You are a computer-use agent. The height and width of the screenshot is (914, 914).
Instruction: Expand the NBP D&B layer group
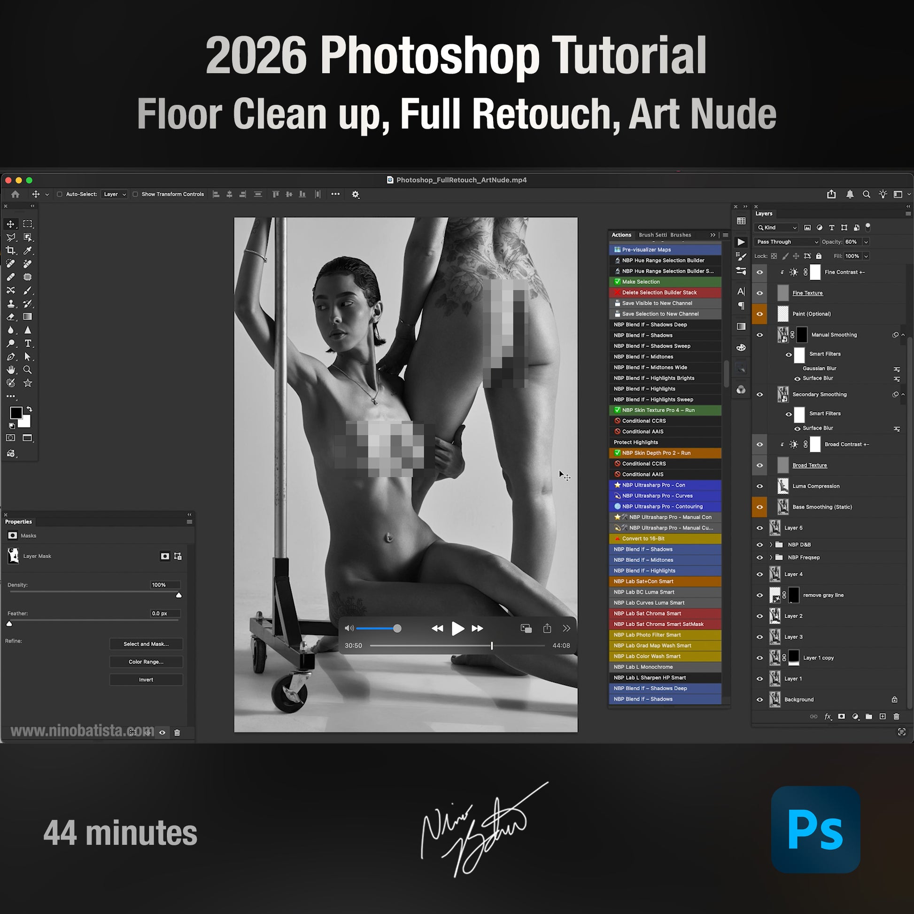tap(771, 544)
